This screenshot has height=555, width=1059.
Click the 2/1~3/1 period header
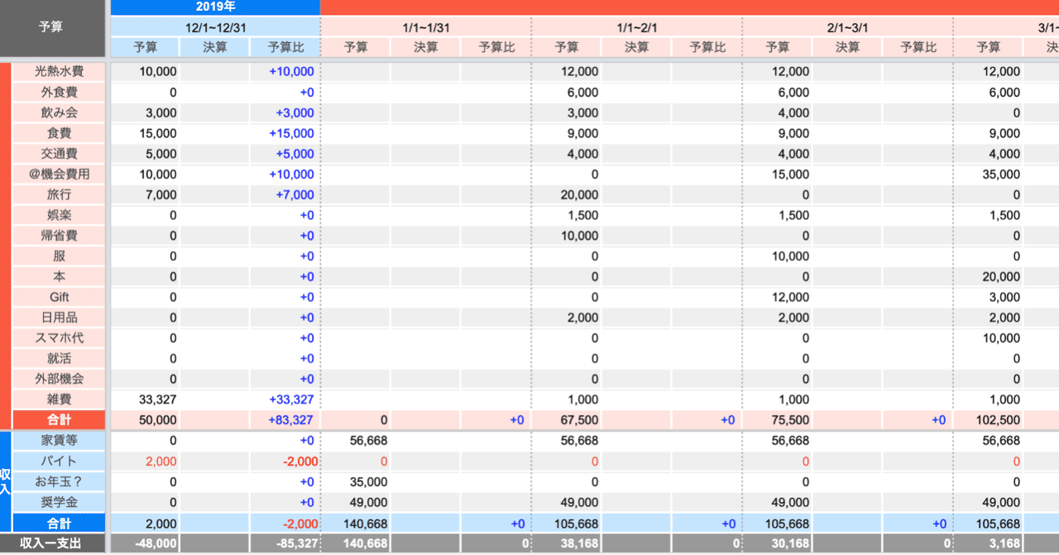click(848, 27)
